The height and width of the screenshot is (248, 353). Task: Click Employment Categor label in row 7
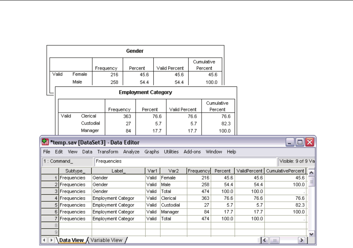(x=118, y=219)
